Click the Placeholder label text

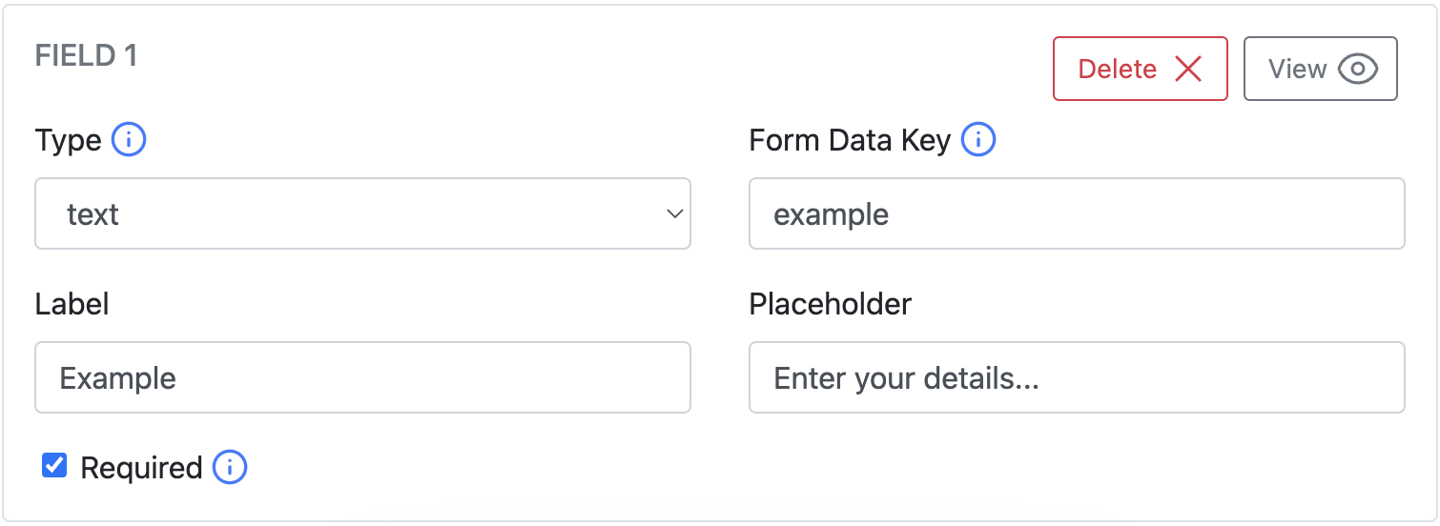[830, 304]
